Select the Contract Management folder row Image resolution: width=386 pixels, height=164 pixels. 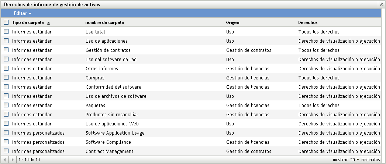[109, 151]
